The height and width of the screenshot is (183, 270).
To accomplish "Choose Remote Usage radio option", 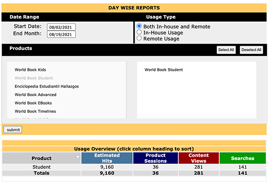I will (139, 38).
